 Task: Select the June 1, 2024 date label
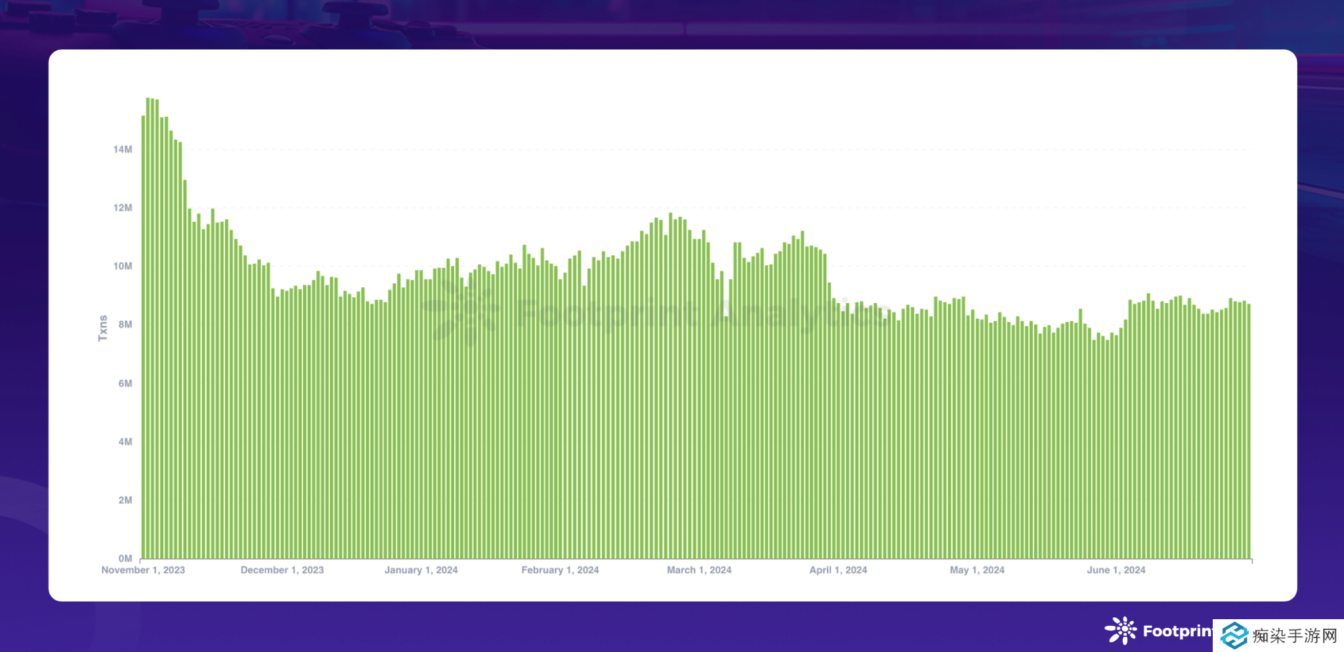point(1116,570)
